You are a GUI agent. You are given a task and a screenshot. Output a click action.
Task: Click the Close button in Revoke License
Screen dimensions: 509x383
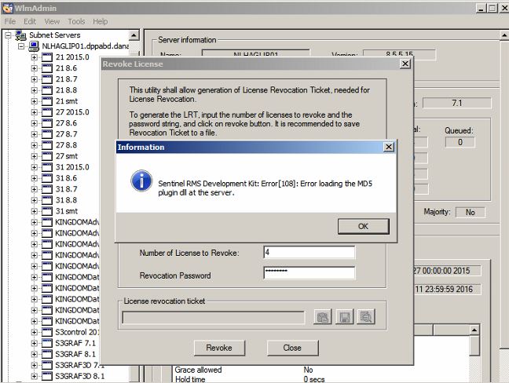point(292,348)
